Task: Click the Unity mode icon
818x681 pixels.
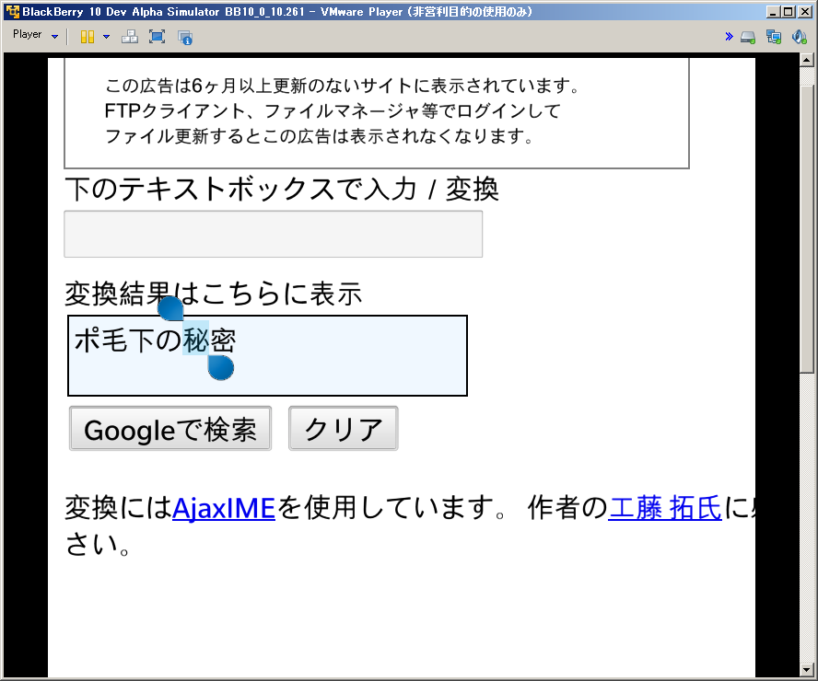Action: coord(185,37)
